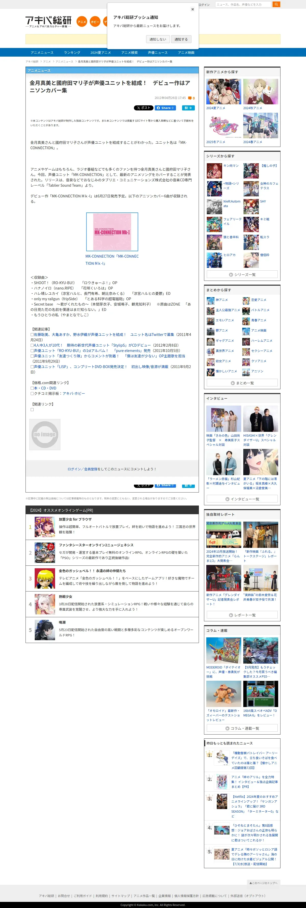
Task: Expand the レポート一覧 list button
Action: click(242, 615)
